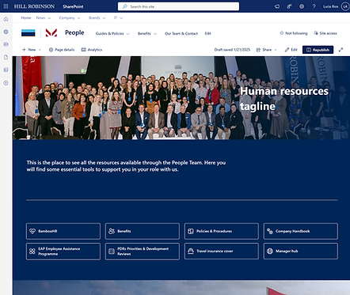Image resolution: width=350 pixels, height=295 pixels.
Task: Open the Share dropdown in command bar
Action: 267,50
